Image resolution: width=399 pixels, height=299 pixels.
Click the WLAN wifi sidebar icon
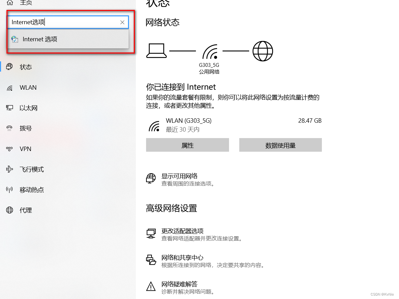[x=10, y=88]
